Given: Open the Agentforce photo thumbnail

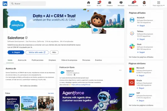Looking at the screenshot, I should [x=13, y=104].
